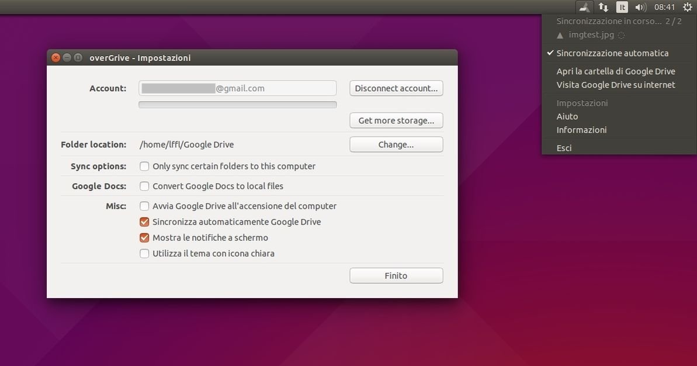
Task: Toggle 'Sincronizzazione automatica' in the tray menu
Action: (x=619, y=53)
